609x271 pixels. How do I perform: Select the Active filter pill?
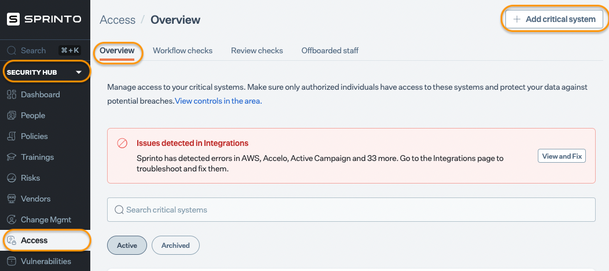(x=127, y=246)
